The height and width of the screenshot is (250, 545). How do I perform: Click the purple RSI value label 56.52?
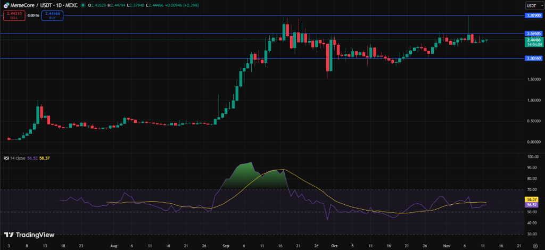click(x=532, y=204)
